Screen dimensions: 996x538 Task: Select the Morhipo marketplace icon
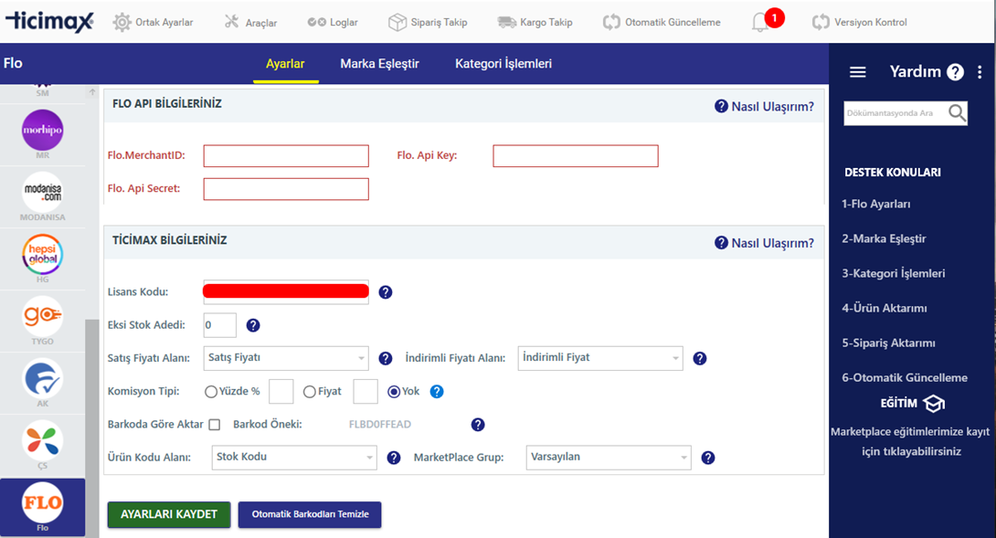click(x=43, y=131)
